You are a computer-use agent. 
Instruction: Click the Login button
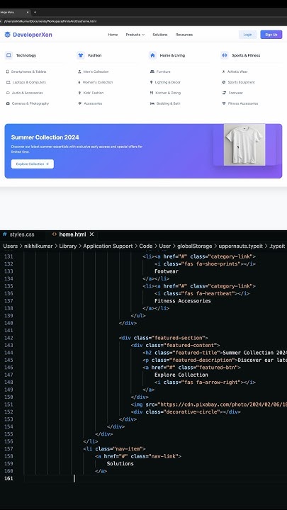coord(247,35)
